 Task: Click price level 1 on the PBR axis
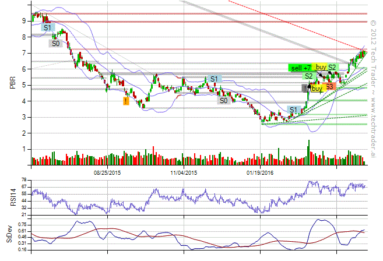click(24, 149)
